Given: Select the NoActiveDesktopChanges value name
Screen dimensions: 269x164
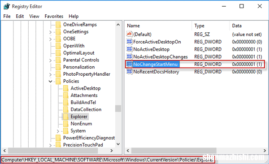Looking at the screenshot, I should click(x=161, y=56).
